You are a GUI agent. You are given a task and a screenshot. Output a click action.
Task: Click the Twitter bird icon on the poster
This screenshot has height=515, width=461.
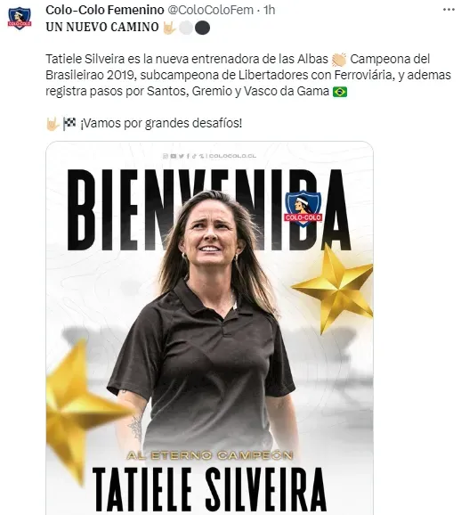pyautogui.click(x=182, y=156)
